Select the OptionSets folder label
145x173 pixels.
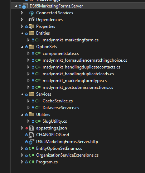point(47,47)
